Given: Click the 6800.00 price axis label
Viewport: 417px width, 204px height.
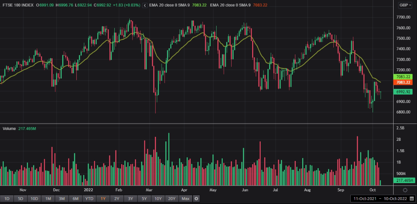Looking at the screenshot, I should (x=404, y=112).
